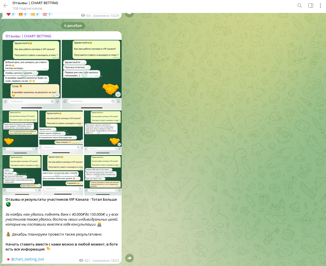Add the clapping hands reaction
This screenshot has height=266, width=326.
pyautogui.click(x=34, y=14)
